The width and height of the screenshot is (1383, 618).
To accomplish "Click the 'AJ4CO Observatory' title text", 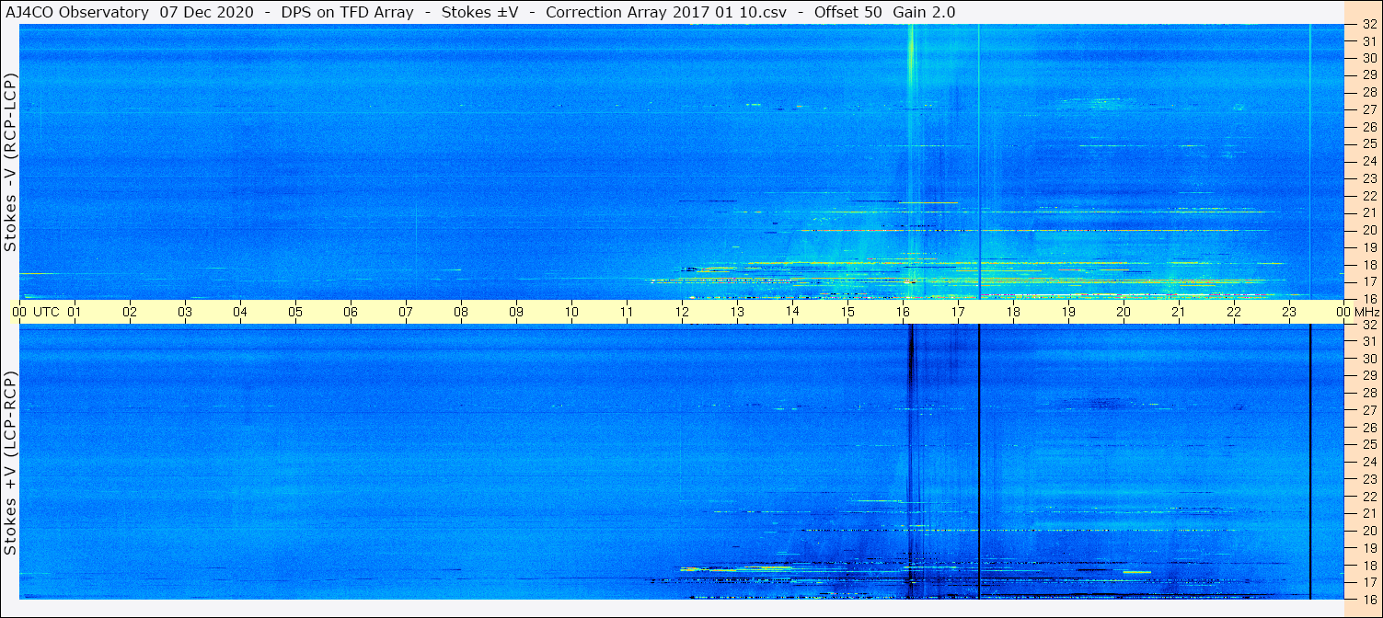I will 77,12.
